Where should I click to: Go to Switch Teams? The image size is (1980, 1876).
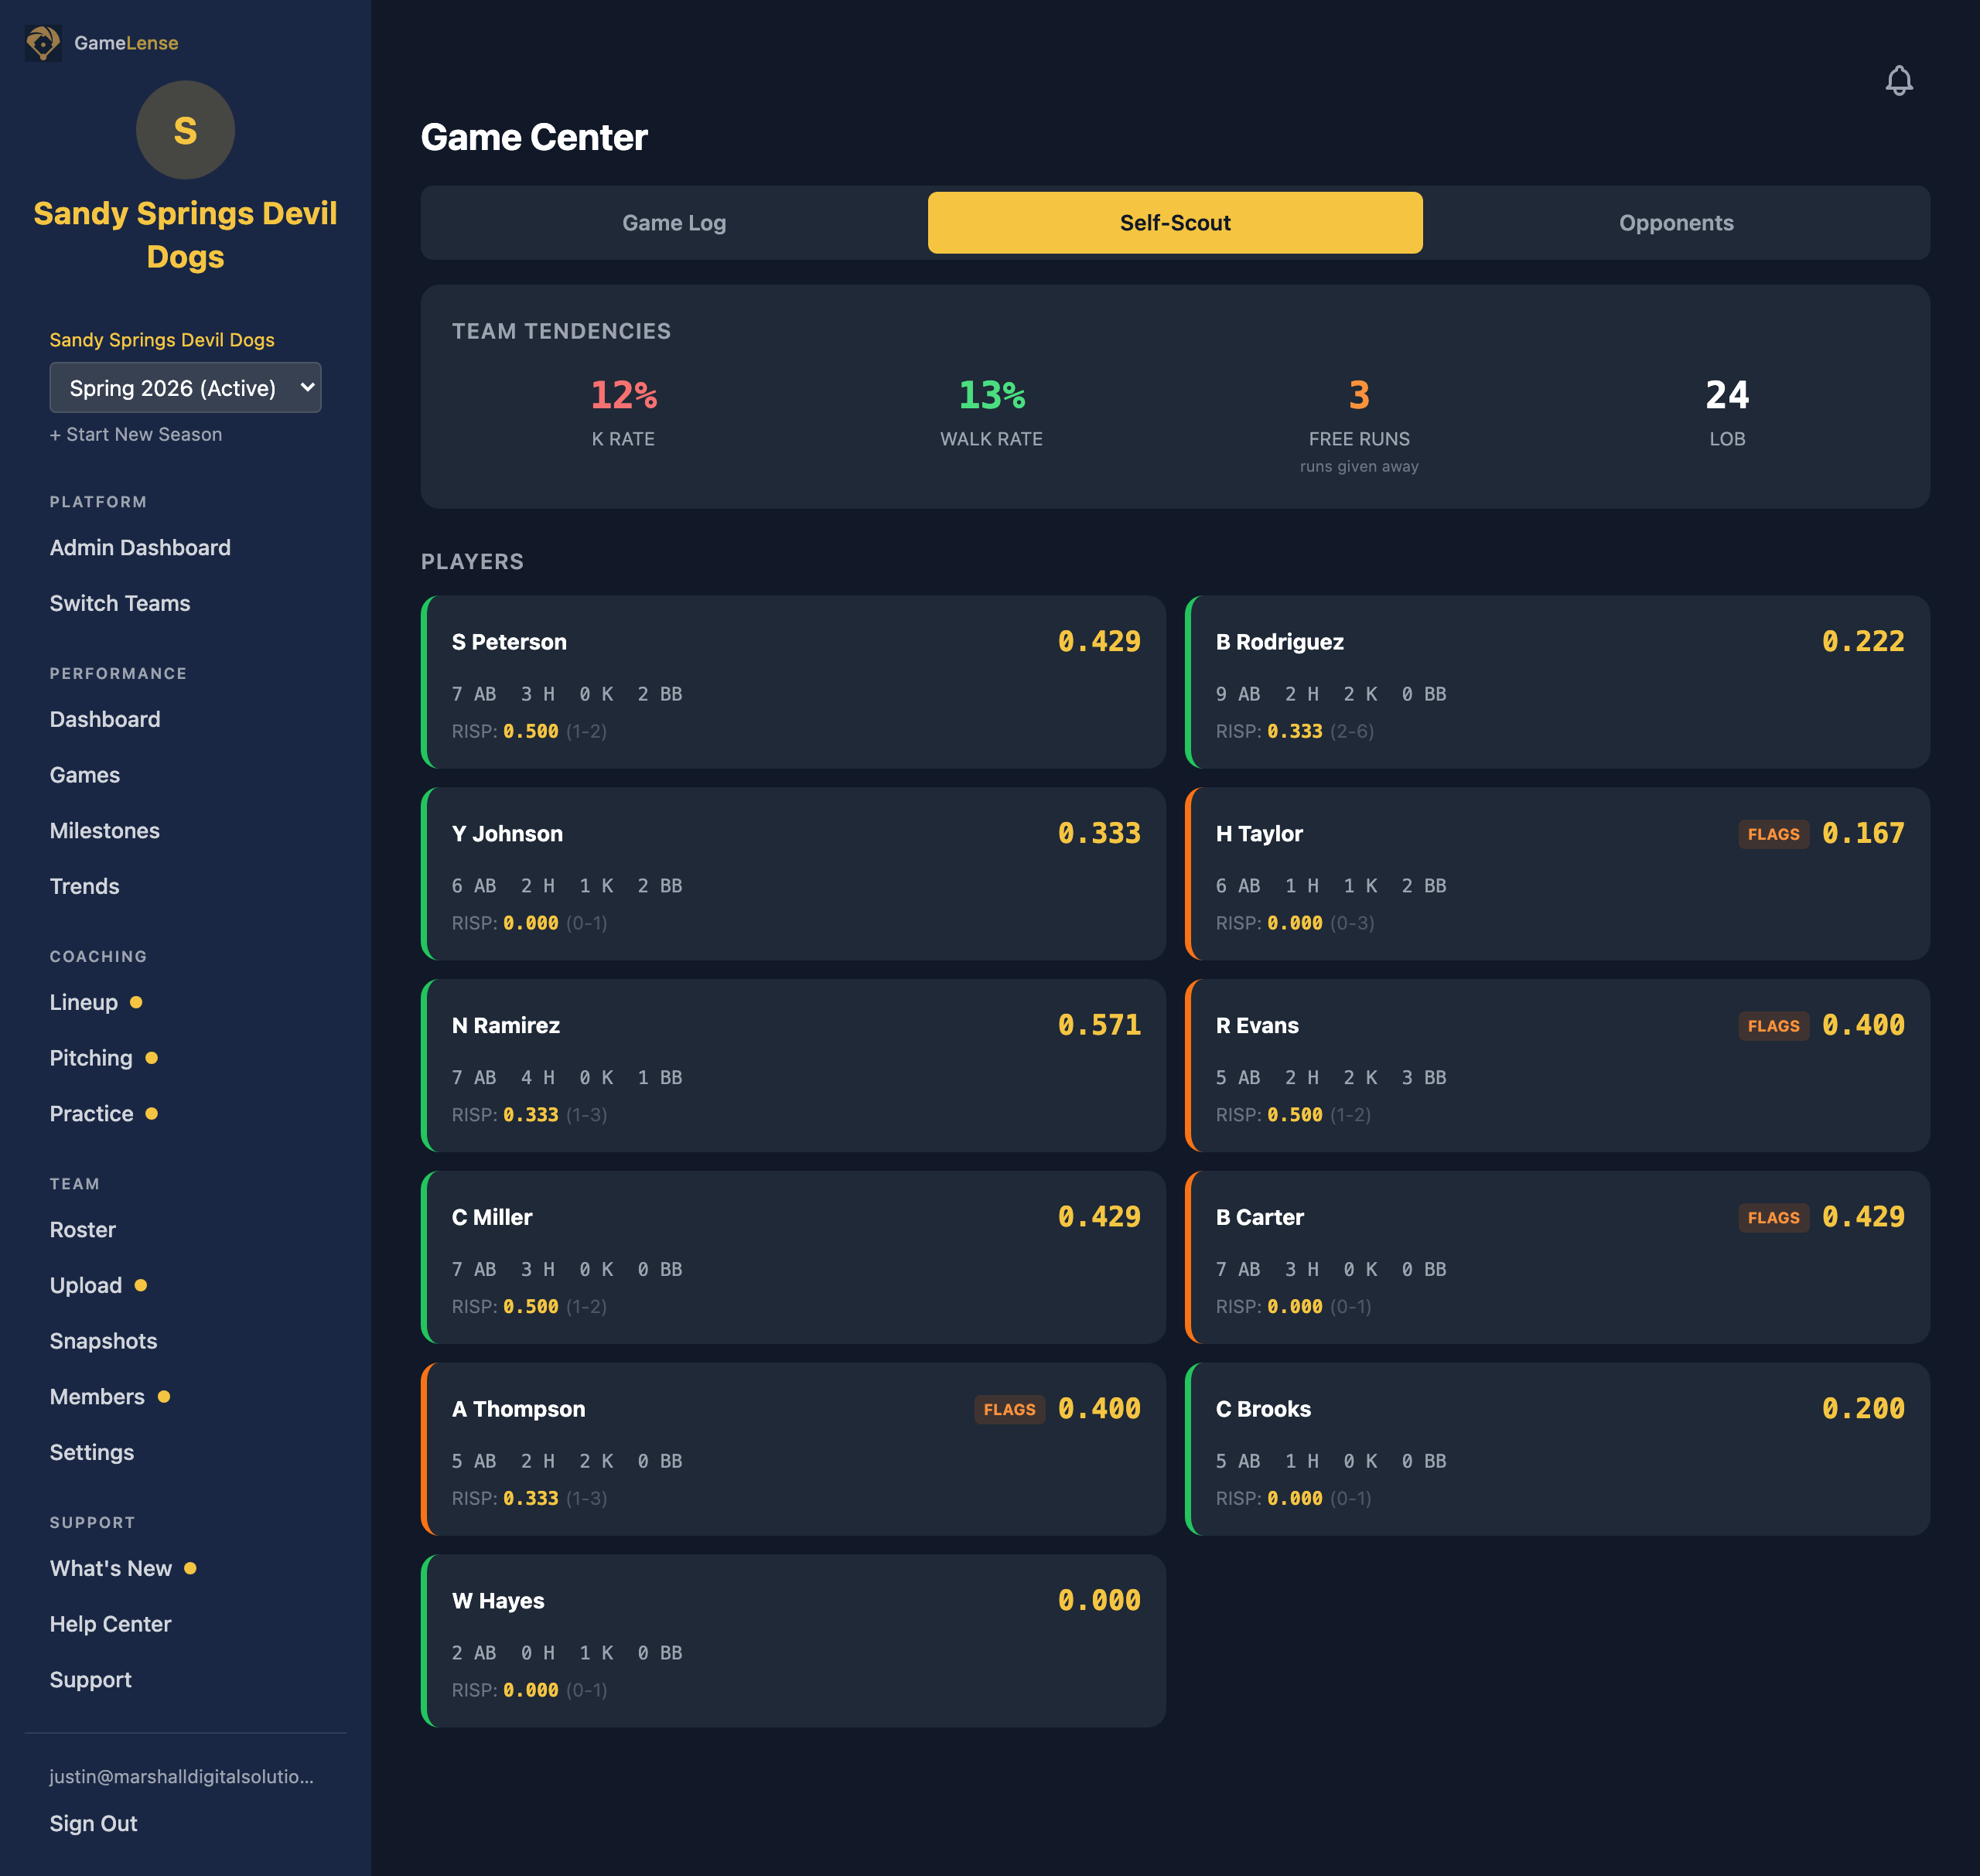pos(120,603)
